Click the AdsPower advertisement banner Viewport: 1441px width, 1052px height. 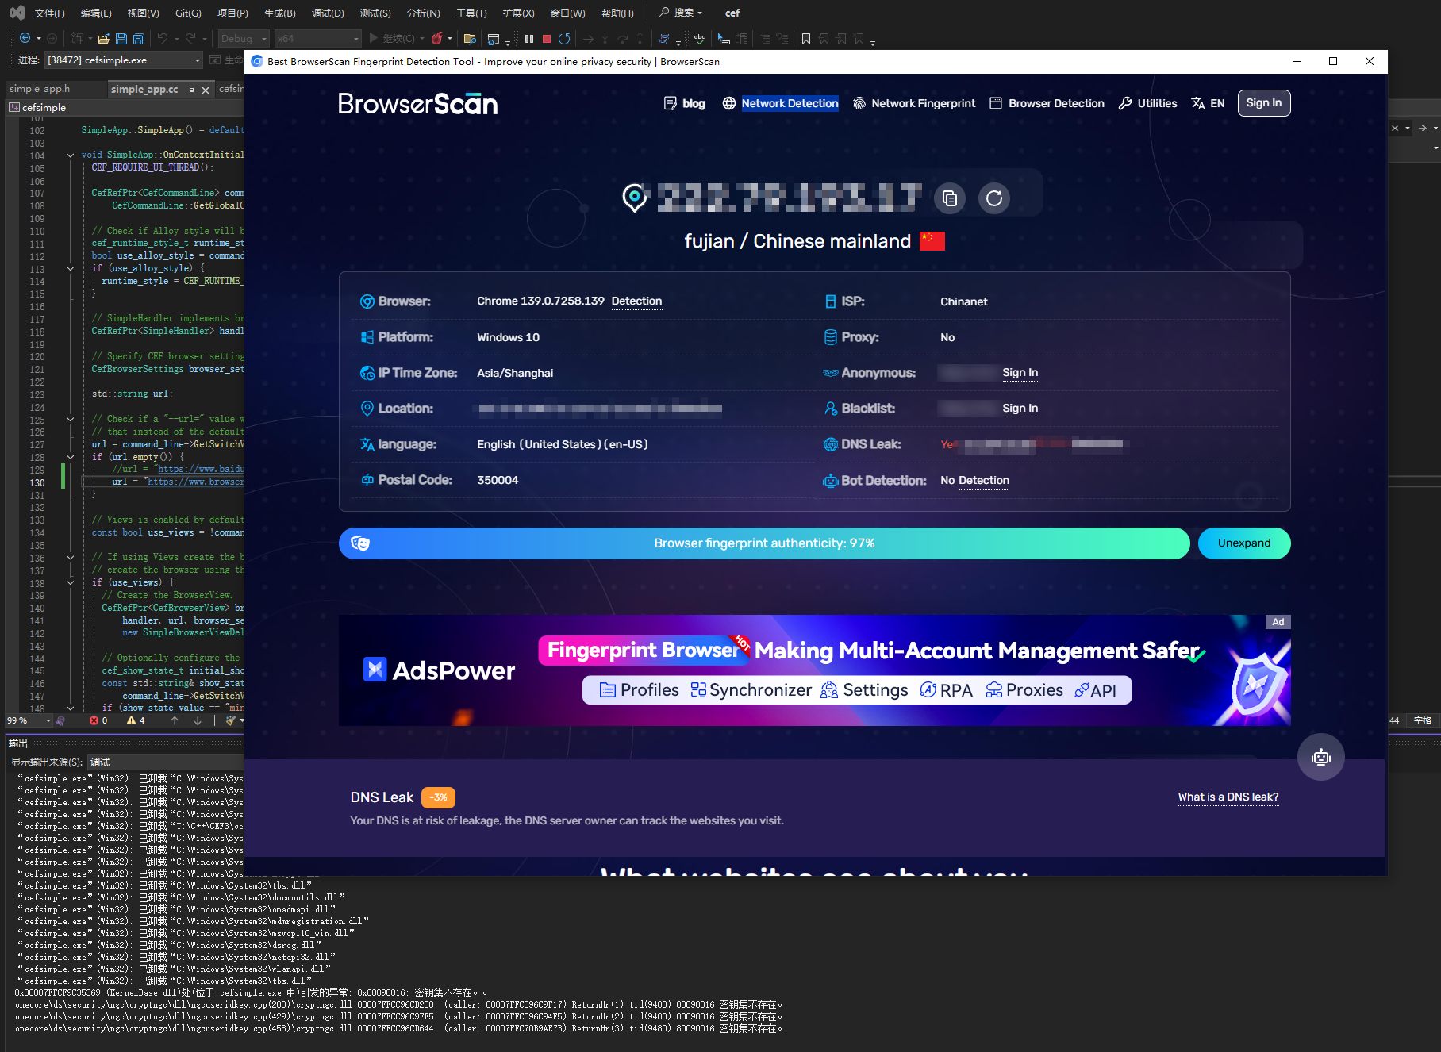tap(815, 670)
